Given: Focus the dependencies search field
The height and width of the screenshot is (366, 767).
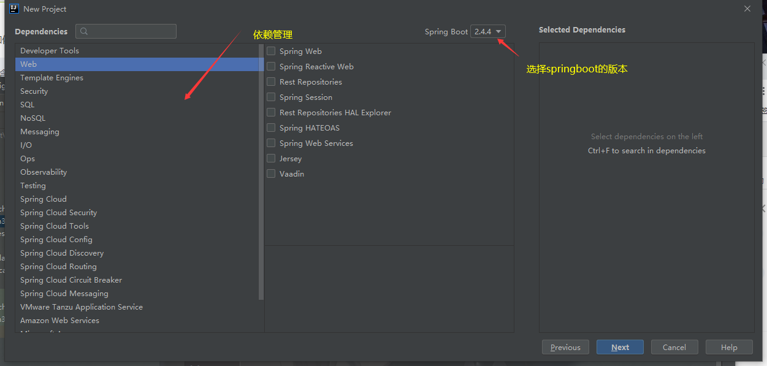Looking at the screenshot, I should [x=126, y=31].
